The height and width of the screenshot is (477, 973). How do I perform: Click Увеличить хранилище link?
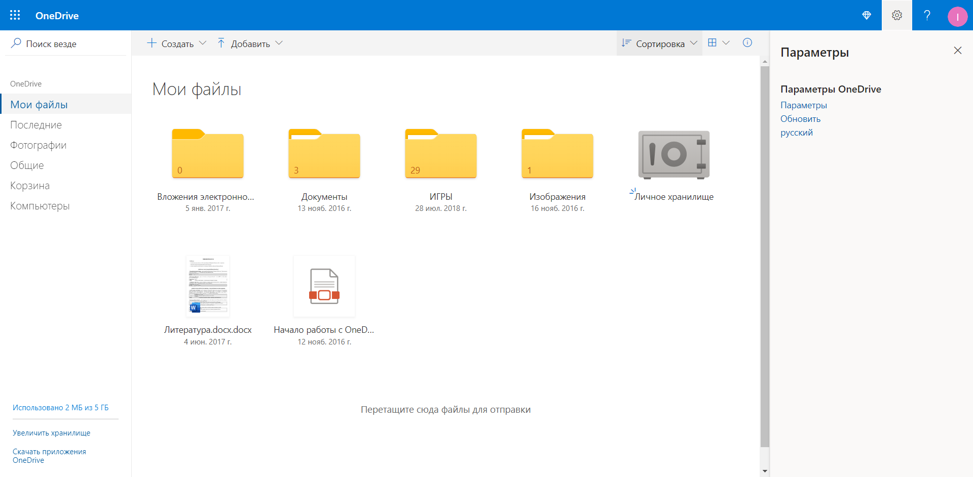pos(51,432)
